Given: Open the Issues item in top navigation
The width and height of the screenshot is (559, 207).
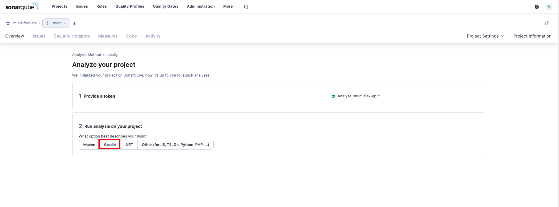Looking at the screenshot, I should pos(82,6).
